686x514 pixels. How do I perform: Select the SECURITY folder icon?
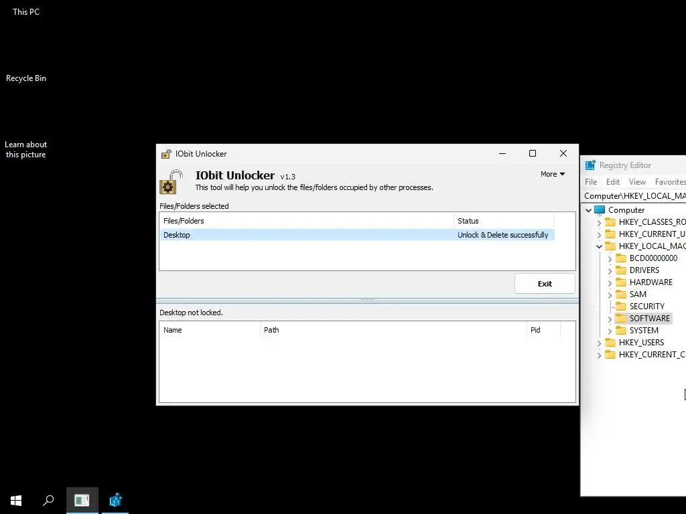pyautogui.click(x=621, y=306)
